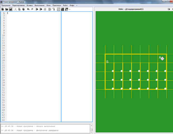This screenshot has width=173, height=134.
Task: Select log line 'Начало выполнения'
Action: tap(28, 126)
